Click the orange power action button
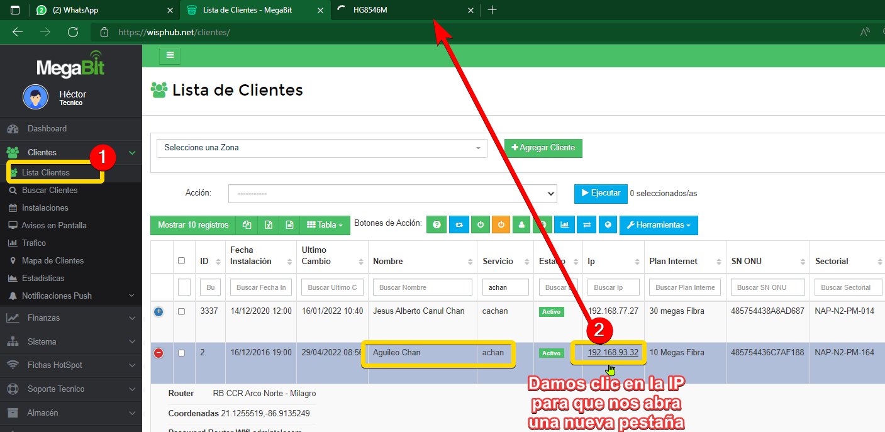Screen dimensions: 885x432 (501, 224)
